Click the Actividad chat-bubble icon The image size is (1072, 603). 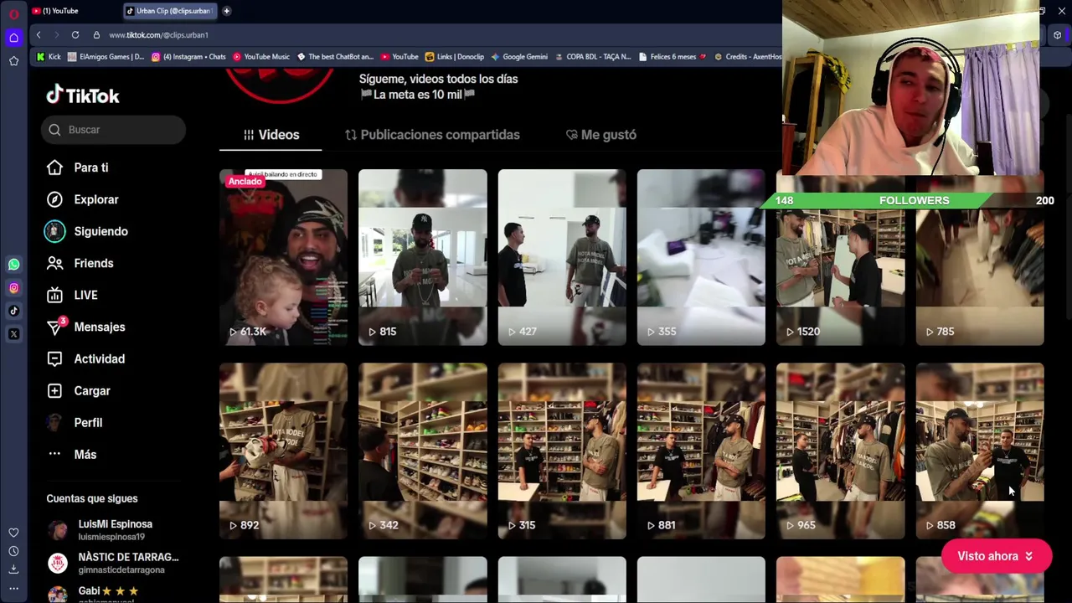click(x=54, y=358)
